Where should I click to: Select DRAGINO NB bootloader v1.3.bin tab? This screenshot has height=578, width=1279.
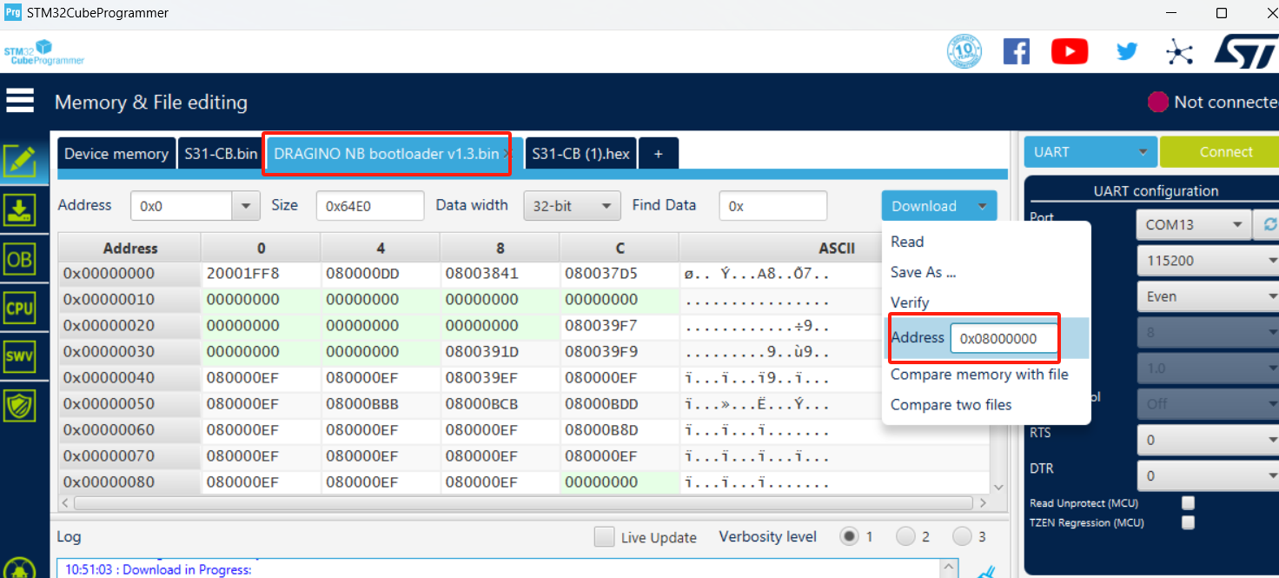point(386,154)
